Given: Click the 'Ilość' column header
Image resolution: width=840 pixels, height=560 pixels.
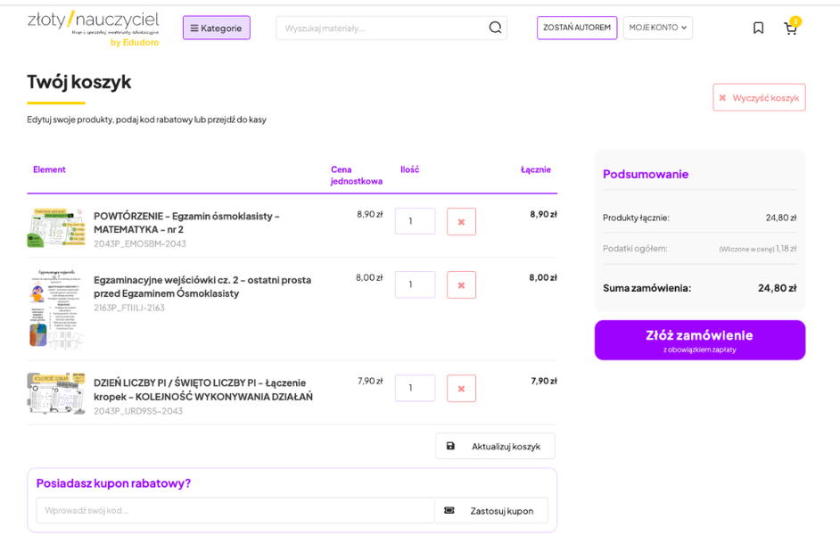Looking at the screenshot, I should [410, 169].
